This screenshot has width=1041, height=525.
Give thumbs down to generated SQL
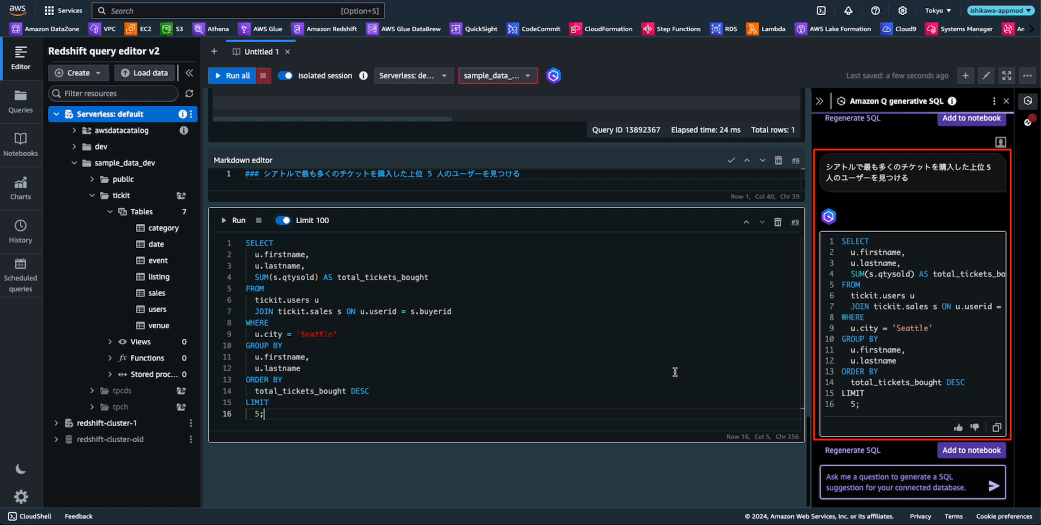pyautogui.click(x=975, y=428)
